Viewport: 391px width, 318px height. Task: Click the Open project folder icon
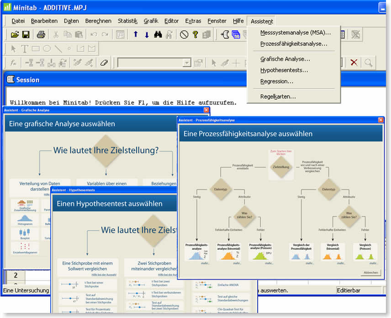15,34
